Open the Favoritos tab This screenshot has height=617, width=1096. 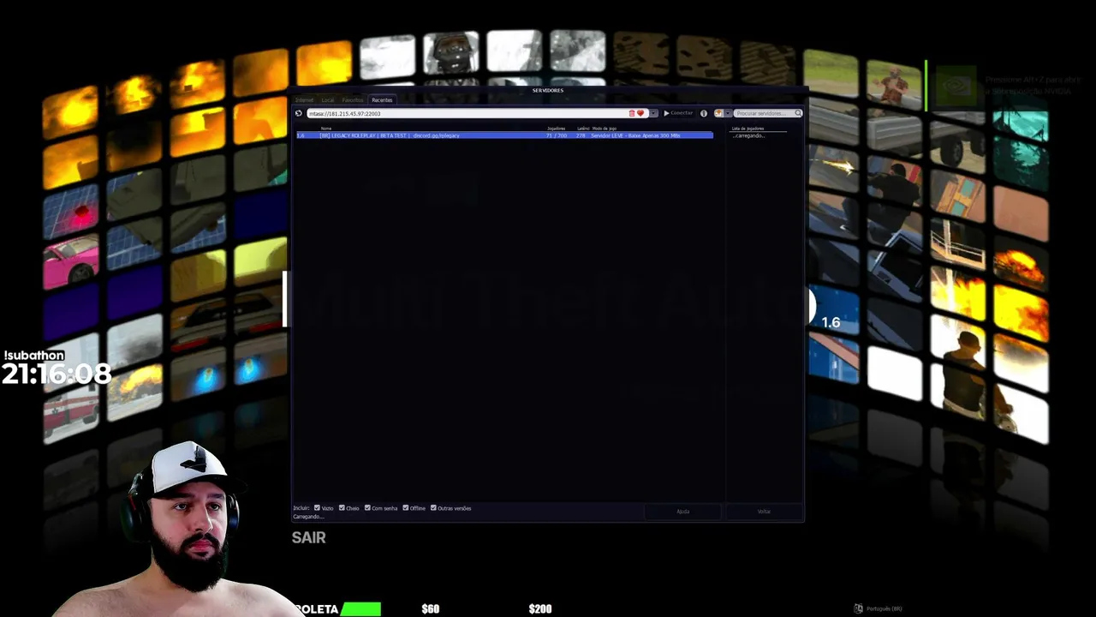[353, 100]
